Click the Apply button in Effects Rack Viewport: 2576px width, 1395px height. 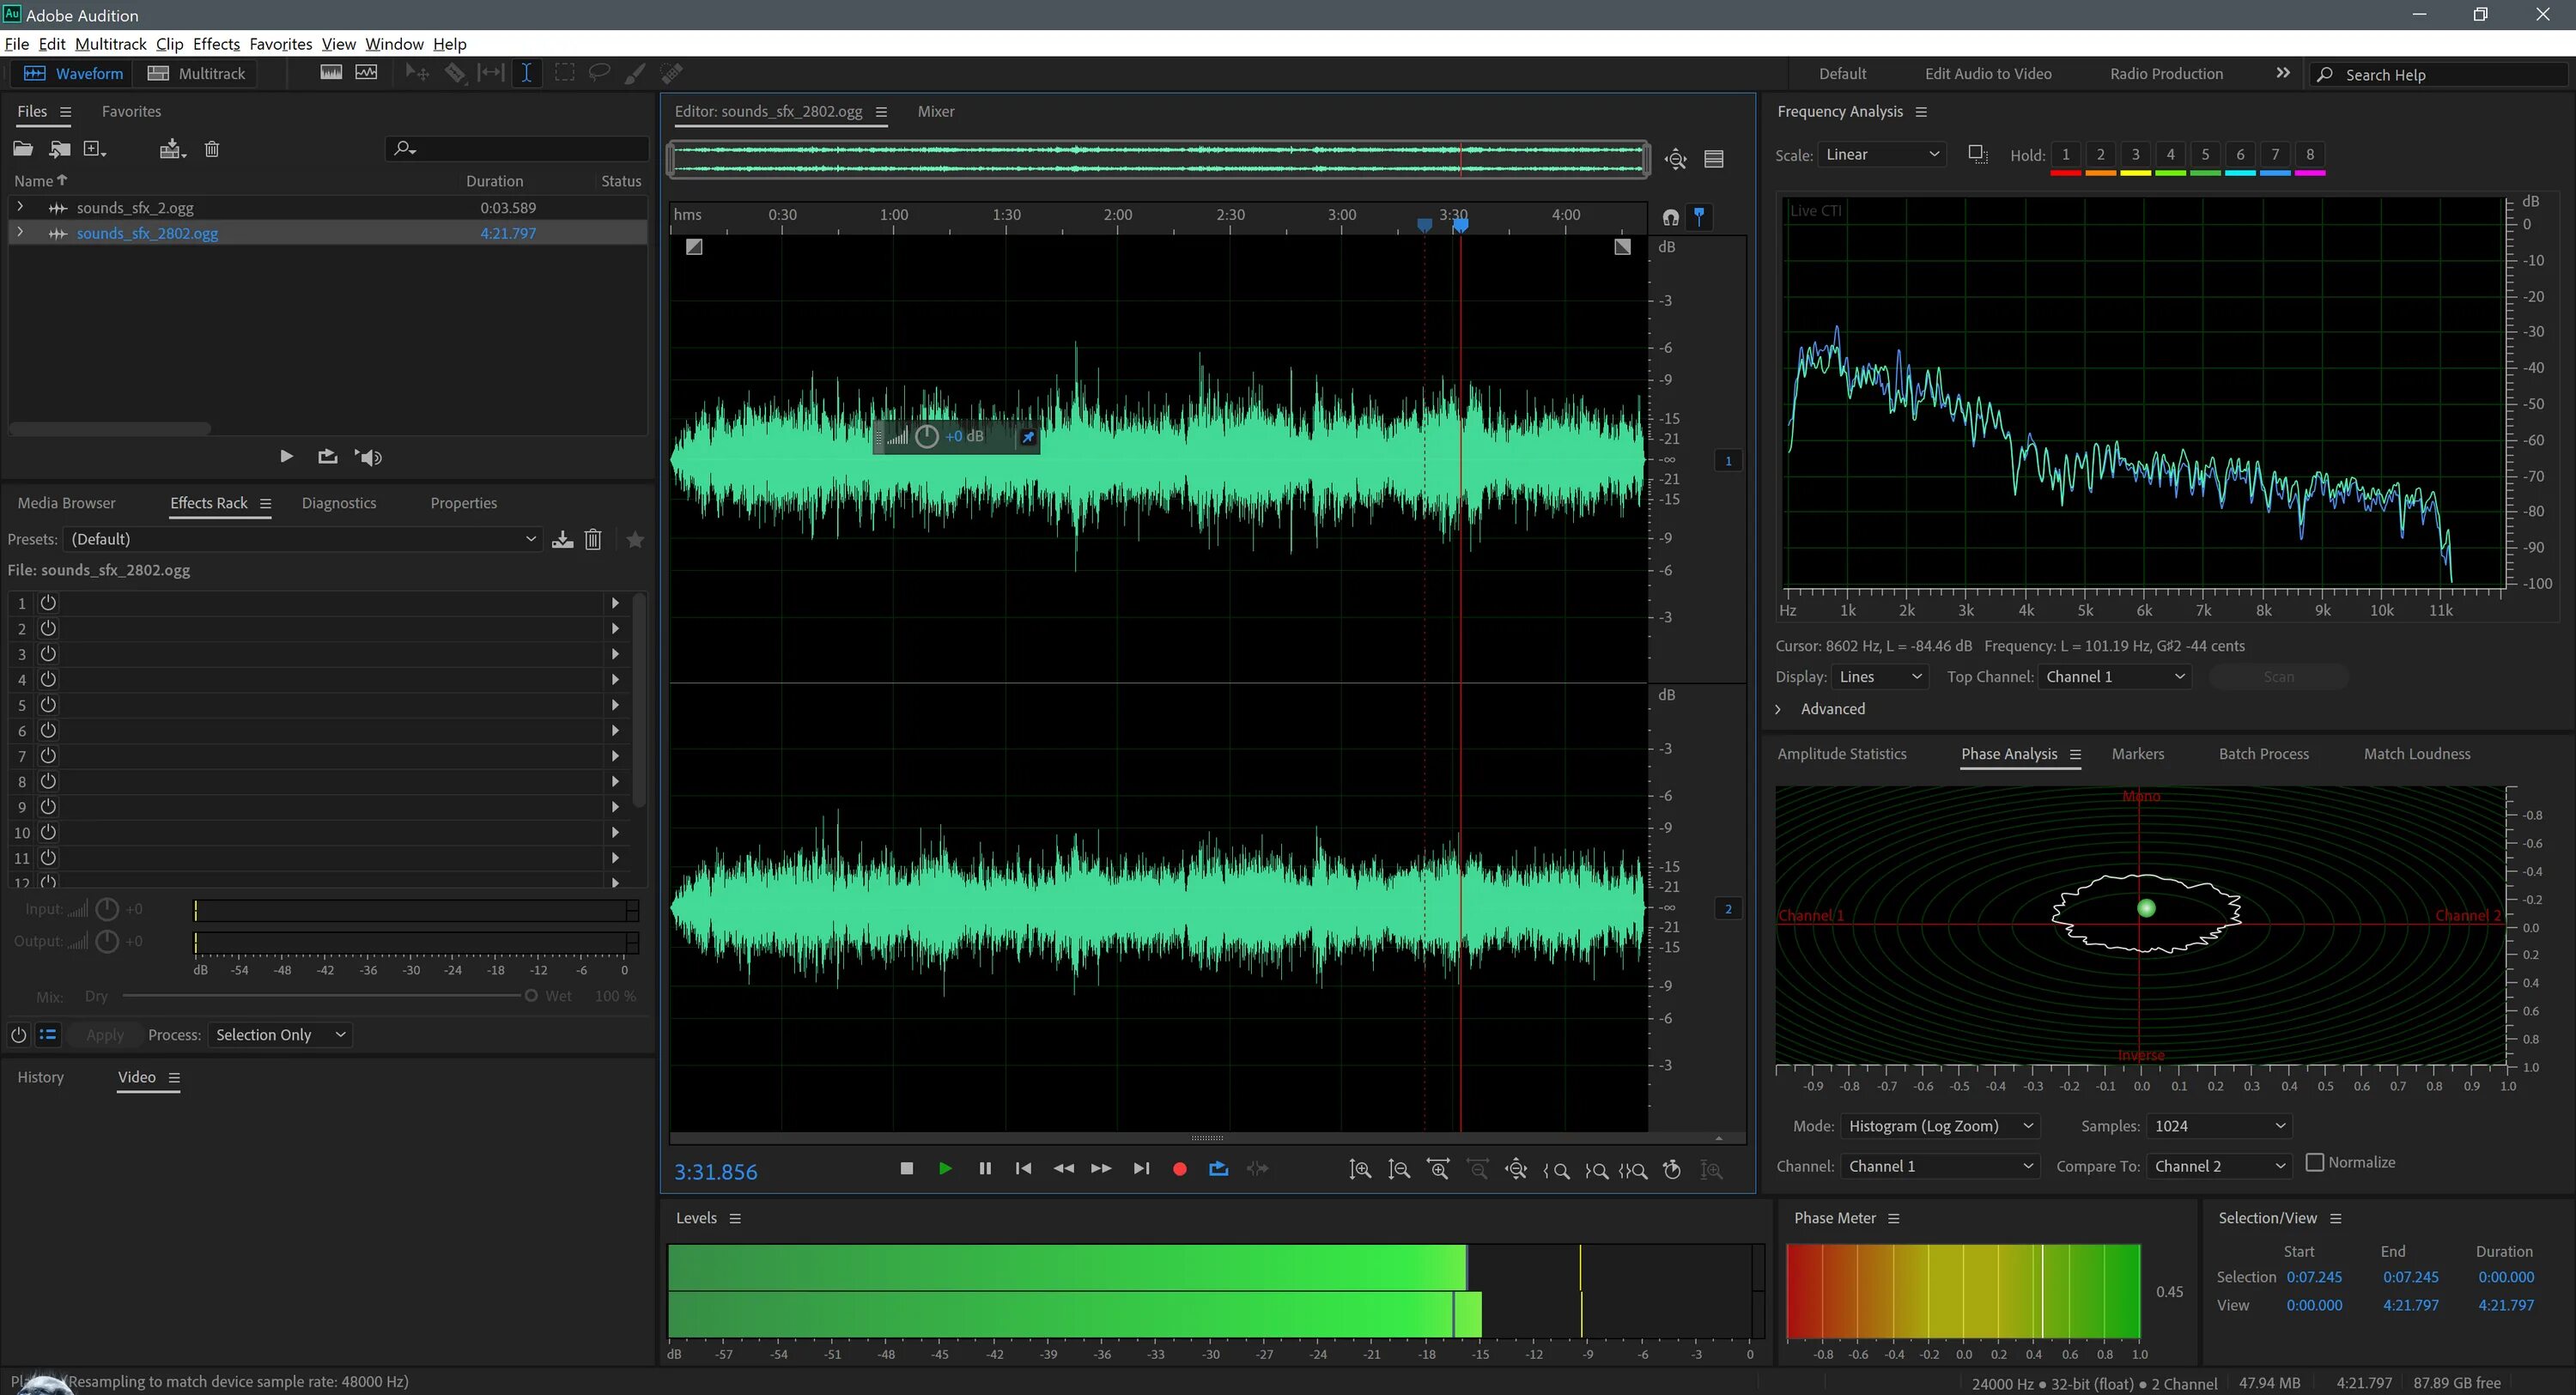(103, 1034)
